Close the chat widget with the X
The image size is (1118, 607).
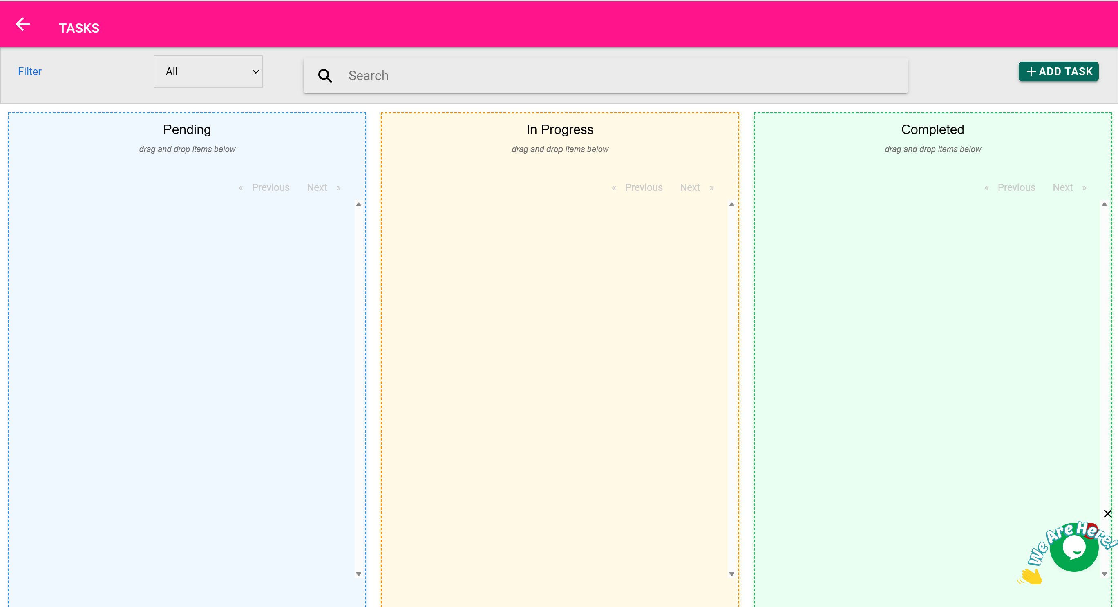pyautogui.click(x=1108, y=514)
